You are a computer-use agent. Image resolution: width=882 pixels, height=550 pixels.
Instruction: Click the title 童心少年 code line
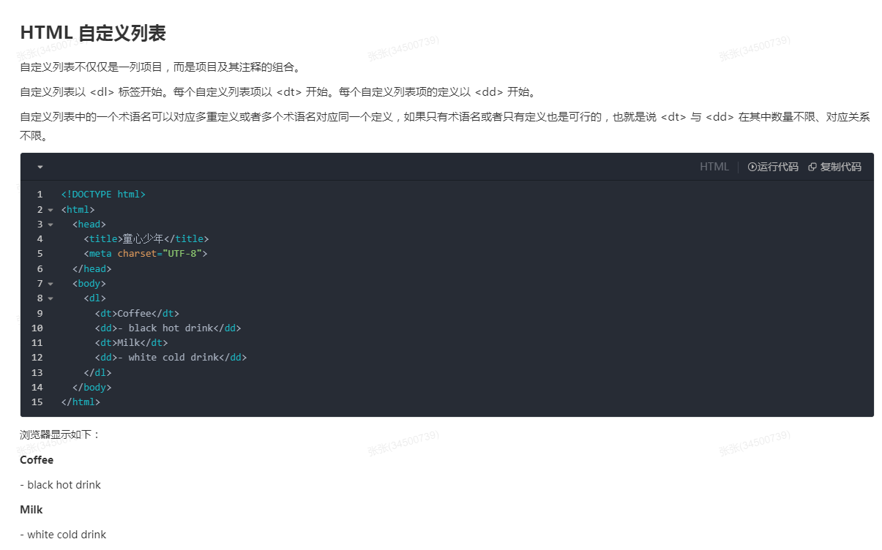[146, 239]
